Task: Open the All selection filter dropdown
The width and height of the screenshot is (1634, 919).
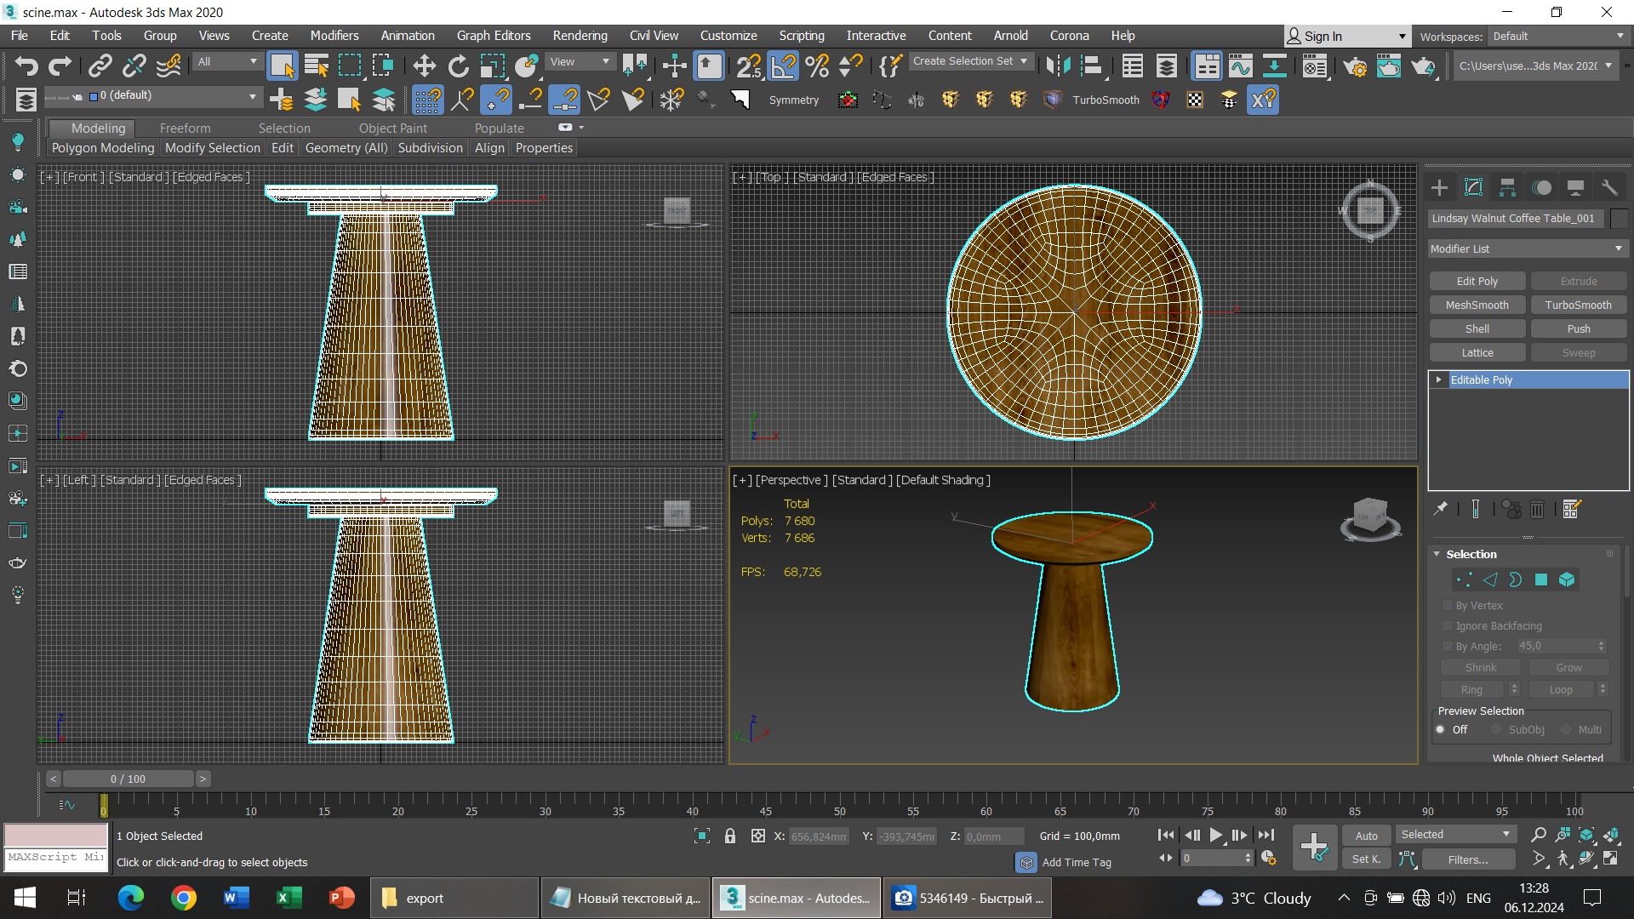Action: coord(226,61)
